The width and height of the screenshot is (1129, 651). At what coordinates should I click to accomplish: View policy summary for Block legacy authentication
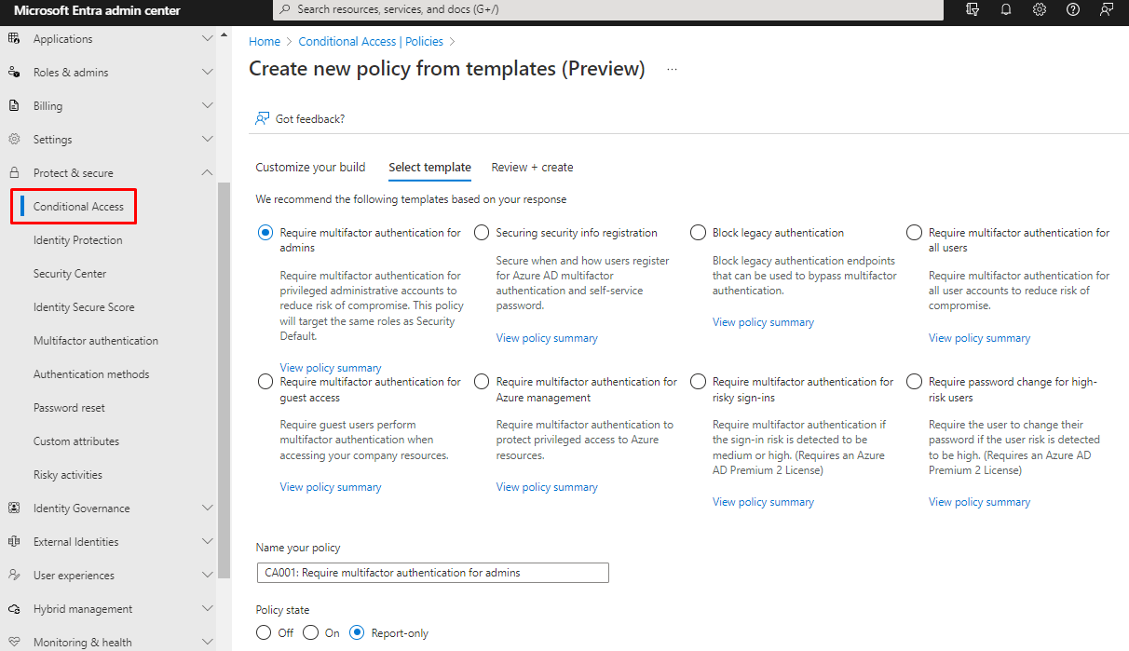(763, 322)
